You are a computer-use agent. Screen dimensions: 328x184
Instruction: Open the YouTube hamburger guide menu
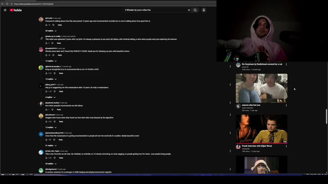coord(5,10)
